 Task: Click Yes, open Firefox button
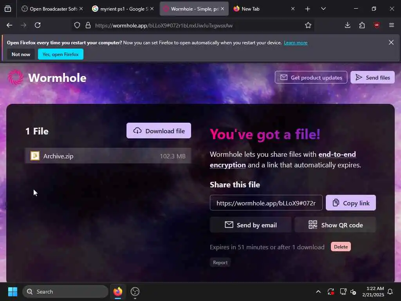click(61, 54)
